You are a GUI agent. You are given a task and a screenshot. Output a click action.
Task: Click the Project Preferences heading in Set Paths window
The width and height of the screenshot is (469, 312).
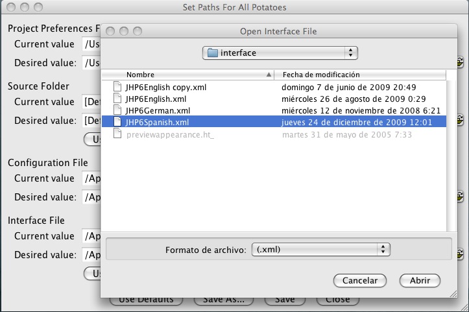54,29
